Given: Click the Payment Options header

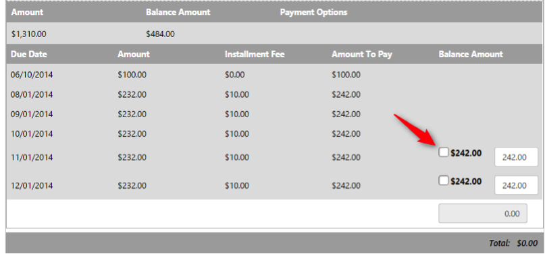Looking at the screenshot, I should pyautogui.click(x=313, y=12).
